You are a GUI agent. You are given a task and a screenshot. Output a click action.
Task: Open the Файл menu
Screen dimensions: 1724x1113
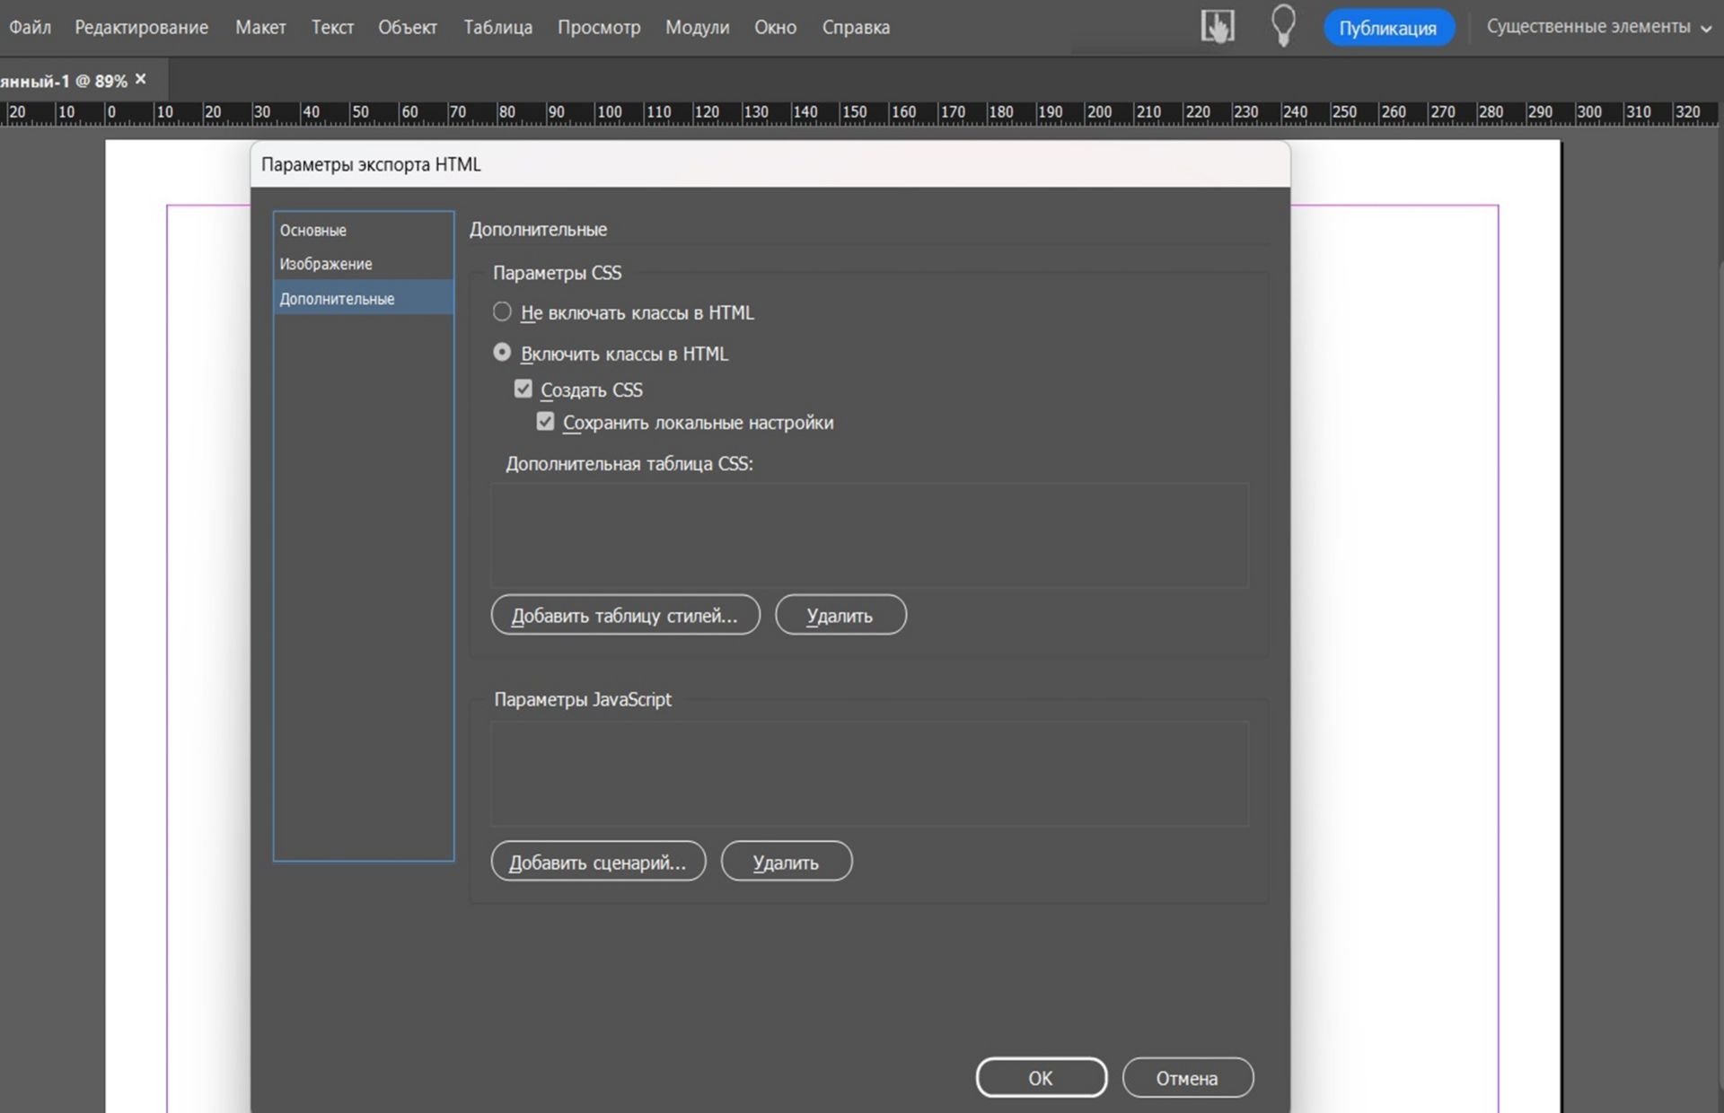[30, 27]
